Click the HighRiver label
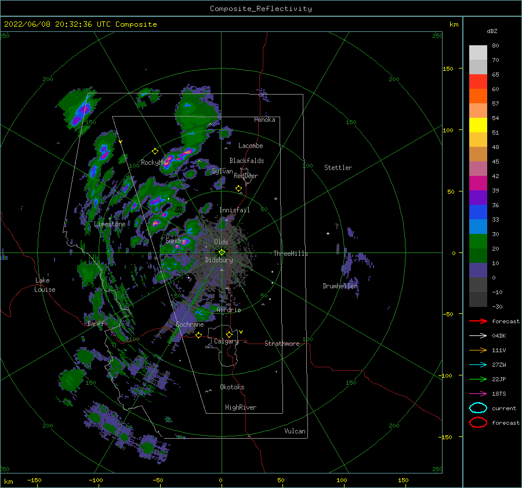Image resolution: width=522 pixels, height=488 pixels. (x=241, y=407)
